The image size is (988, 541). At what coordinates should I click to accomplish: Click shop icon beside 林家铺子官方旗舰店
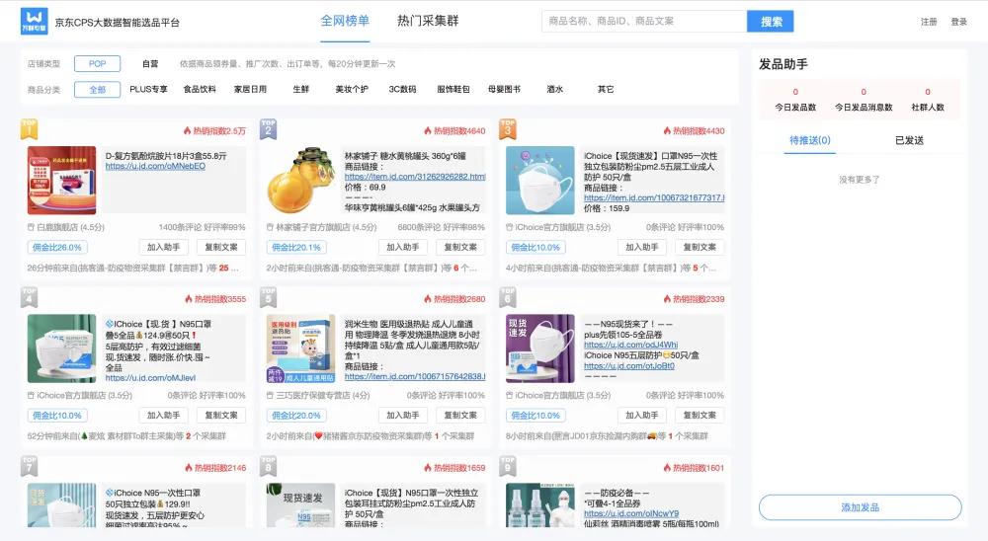(270, 227)
